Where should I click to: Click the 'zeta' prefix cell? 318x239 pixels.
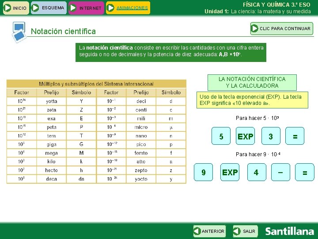52,110
